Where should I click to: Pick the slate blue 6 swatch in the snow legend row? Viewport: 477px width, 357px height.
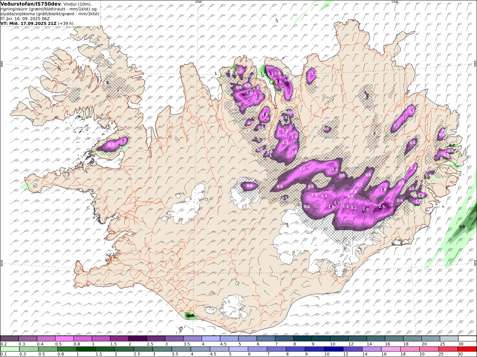tap(266, 338)
